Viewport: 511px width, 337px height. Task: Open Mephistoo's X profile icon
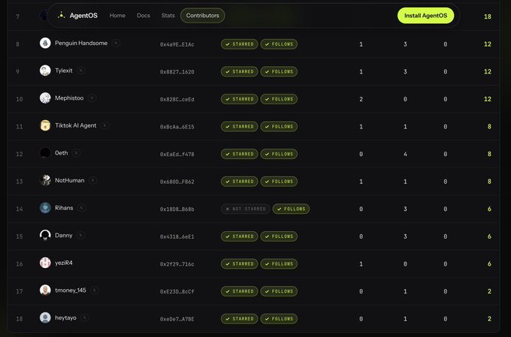92,98
